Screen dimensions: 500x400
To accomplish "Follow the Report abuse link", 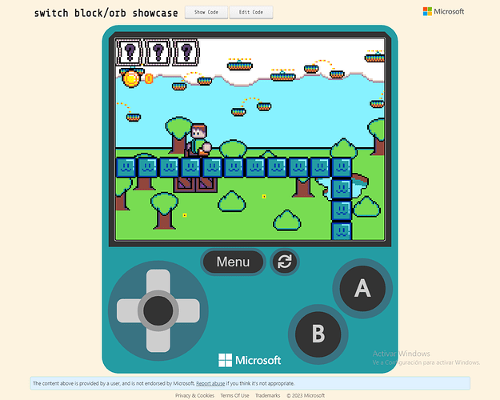I will [x=210, y=383].
